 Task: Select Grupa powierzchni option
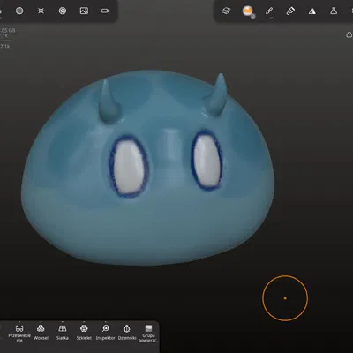(148, 334)
